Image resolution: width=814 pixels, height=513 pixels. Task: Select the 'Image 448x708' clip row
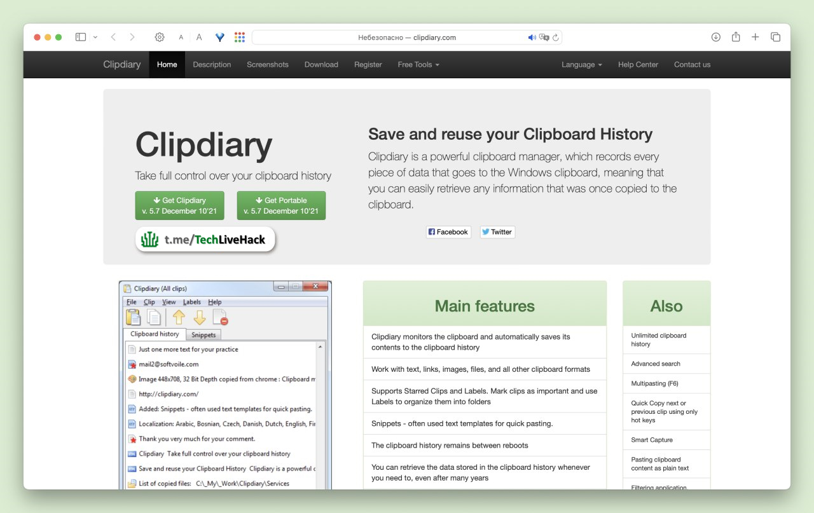pos(220,379)
